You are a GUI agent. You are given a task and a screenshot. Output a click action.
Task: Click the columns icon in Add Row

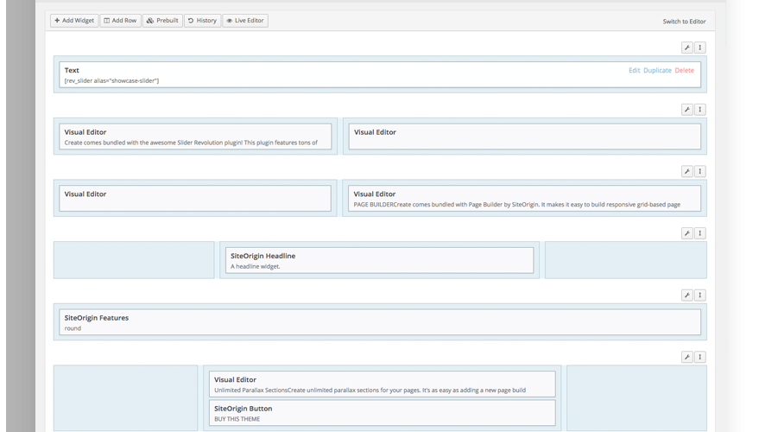[106, 21]
